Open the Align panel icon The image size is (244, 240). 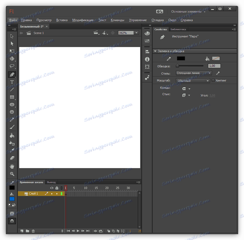[x=147, y=52]
